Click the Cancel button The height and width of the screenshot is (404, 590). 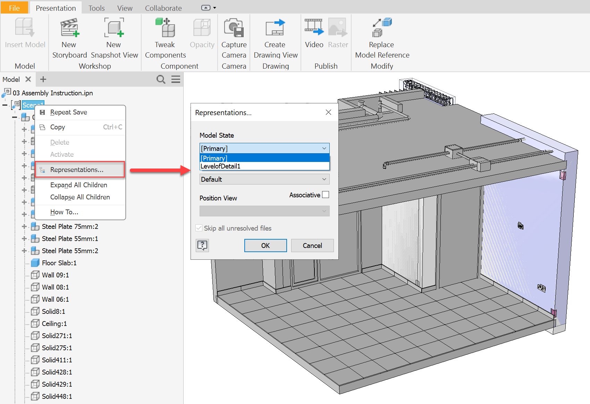pyautogui.click(x=312, y=246)
